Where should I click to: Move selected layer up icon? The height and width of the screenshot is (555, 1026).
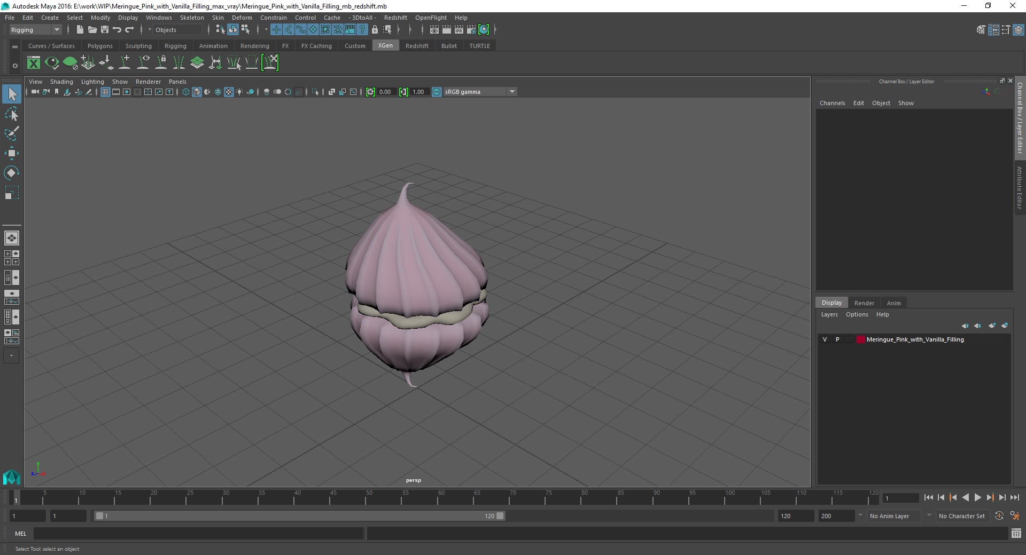pos(965,326)
